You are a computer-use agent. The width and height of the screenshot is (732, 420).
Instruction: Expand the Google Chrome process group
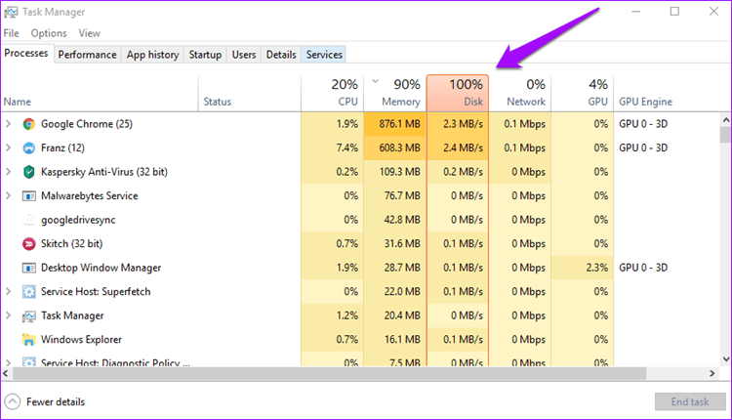pos(8,124)
